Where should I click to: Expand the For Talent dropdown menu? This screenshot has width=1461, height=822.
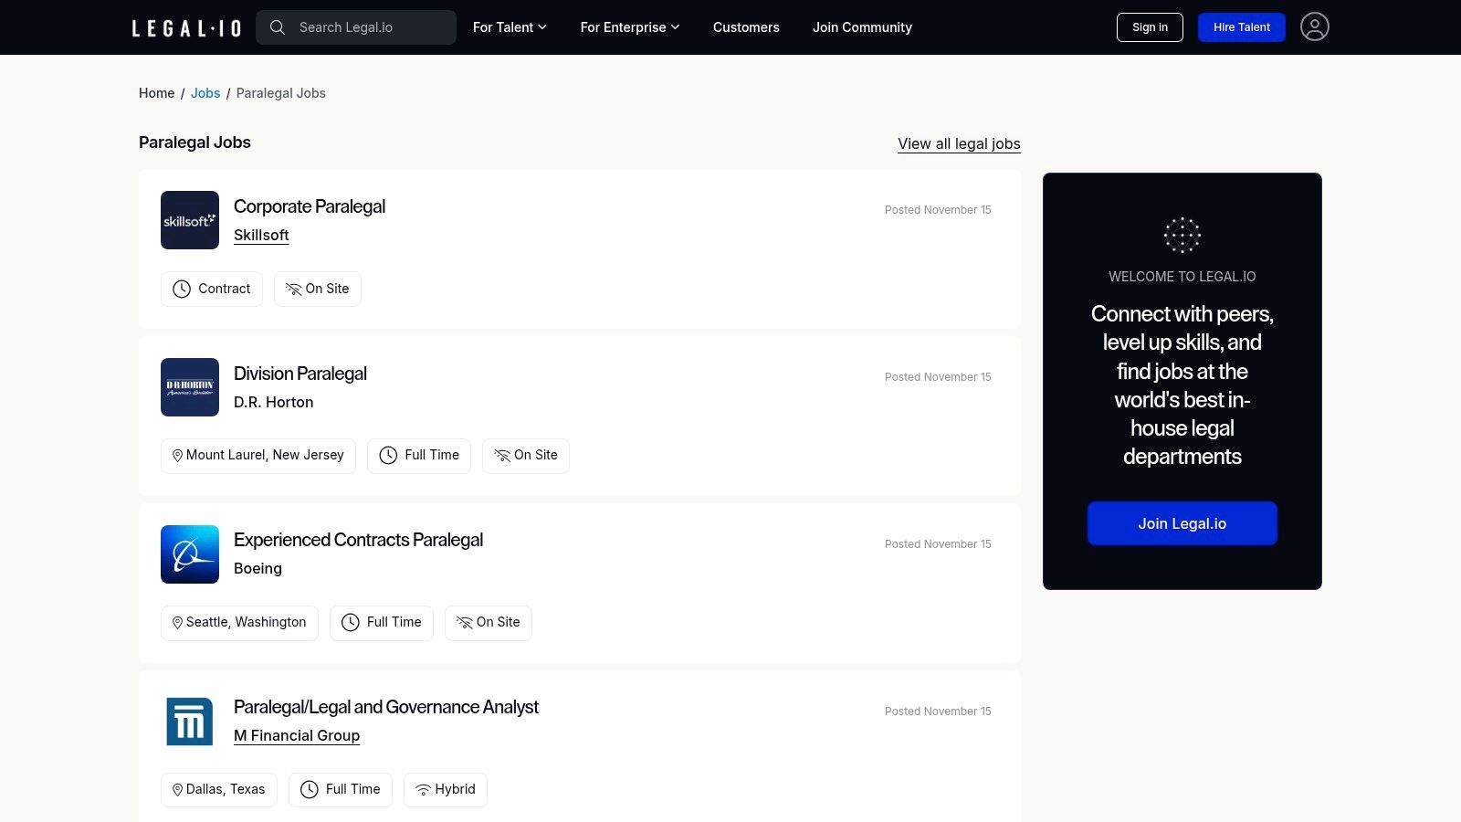[x=509, y=27]
